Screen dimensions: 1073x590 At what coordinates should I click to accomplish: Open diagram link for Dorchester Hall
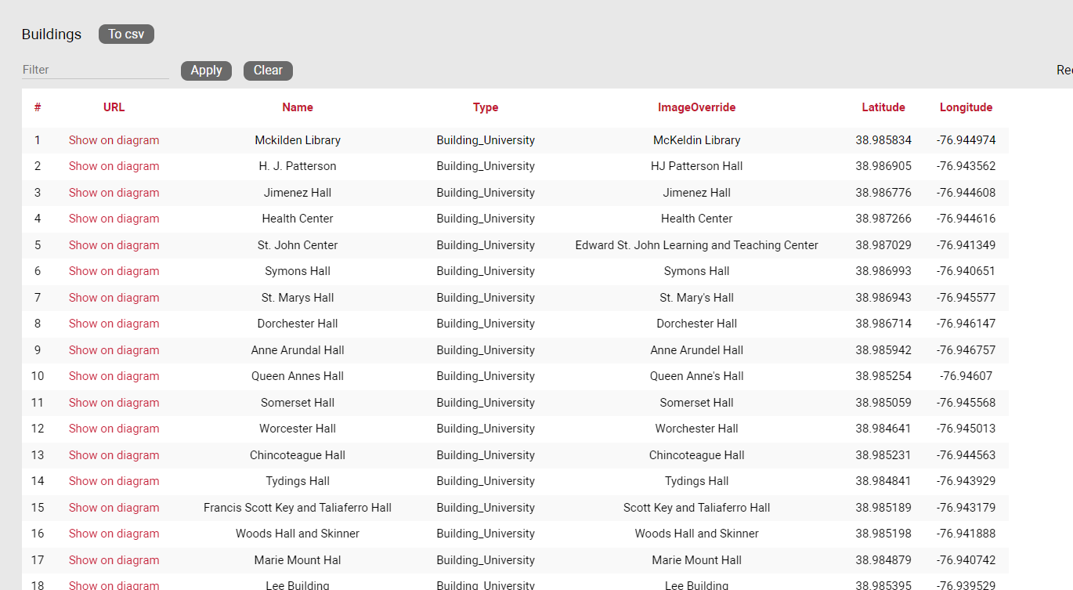[x=114, y=324]
